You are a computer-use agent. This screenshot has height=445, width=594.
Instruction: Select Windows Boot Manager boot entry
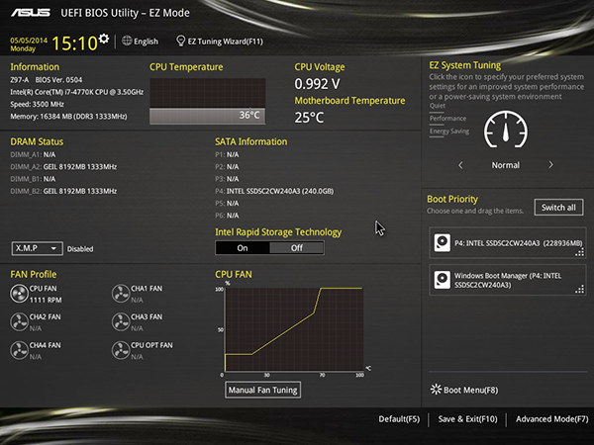[508, 280]
